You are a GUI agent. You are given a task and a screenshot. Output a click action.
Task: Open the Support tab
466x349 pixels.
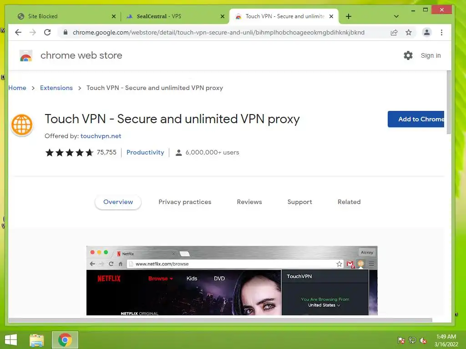point(299,202)
